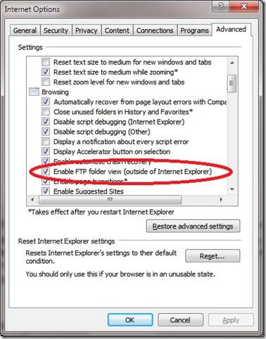Click the horizontal scrollbar thumb
Viewport: 266px width, 339px height.
tap(110, 200)
